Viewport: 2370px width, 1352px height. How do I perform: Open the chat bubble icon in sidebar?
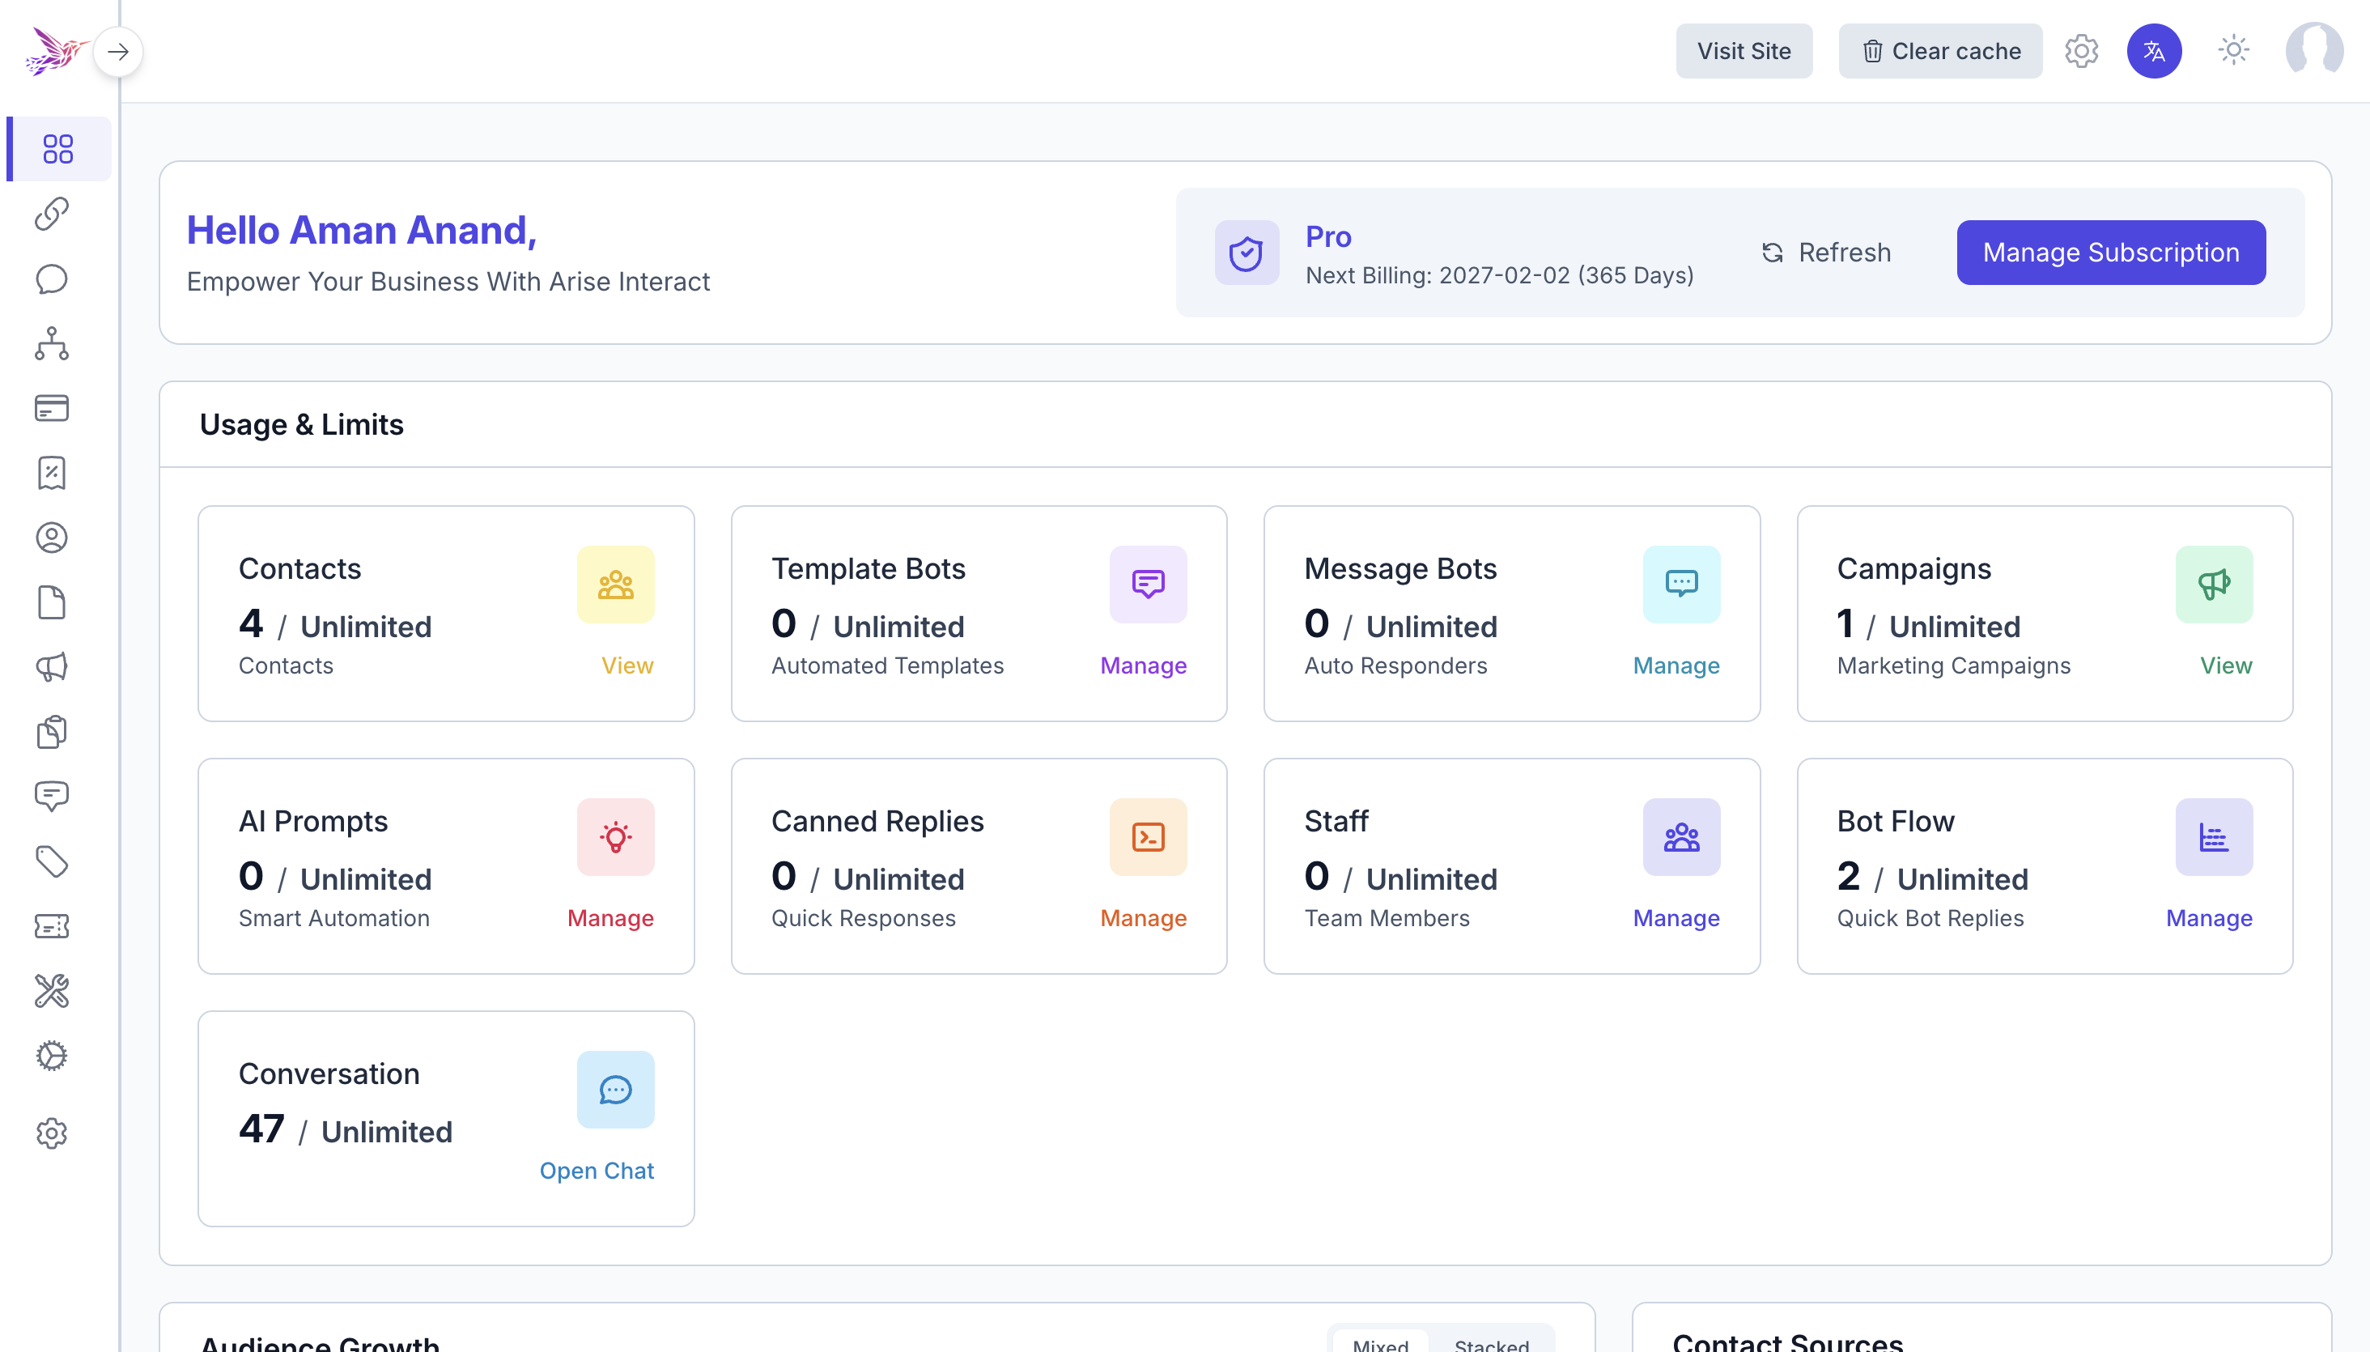[52, 278]
